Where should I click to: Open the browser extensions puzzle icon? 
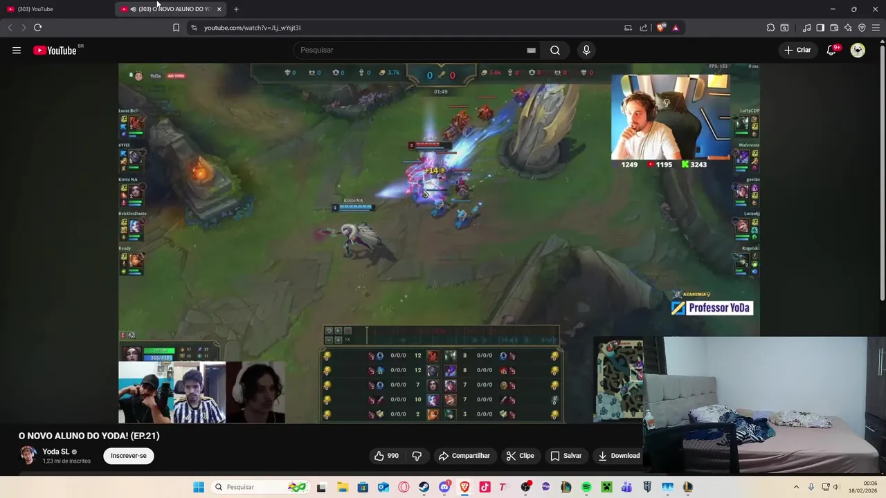pos(770,28)
